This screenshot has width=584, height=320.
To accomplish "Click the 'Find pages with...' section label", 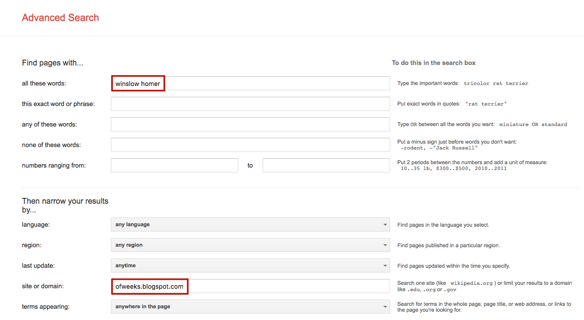I will (x=52, y=63).
